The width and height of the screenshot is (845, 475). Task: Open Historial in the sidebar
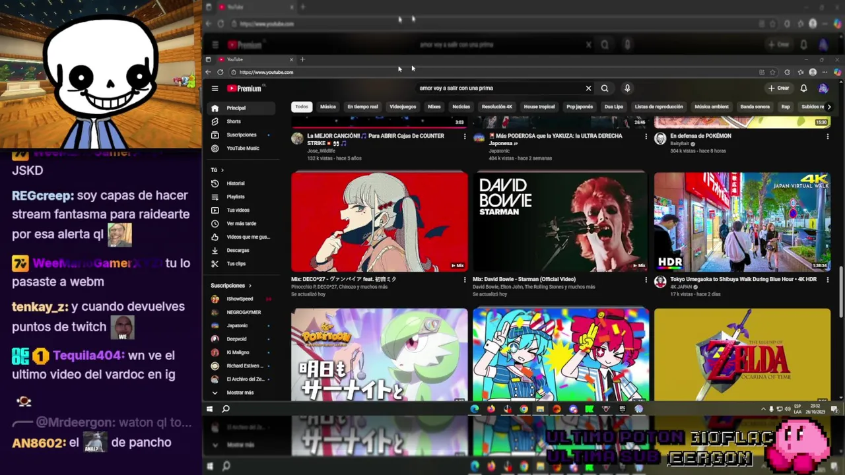pos(242,183)
